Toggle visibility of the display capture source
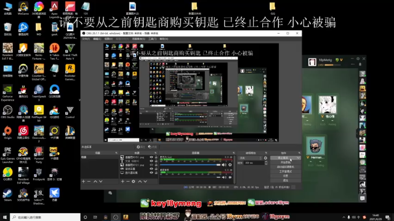 [151, 173]
